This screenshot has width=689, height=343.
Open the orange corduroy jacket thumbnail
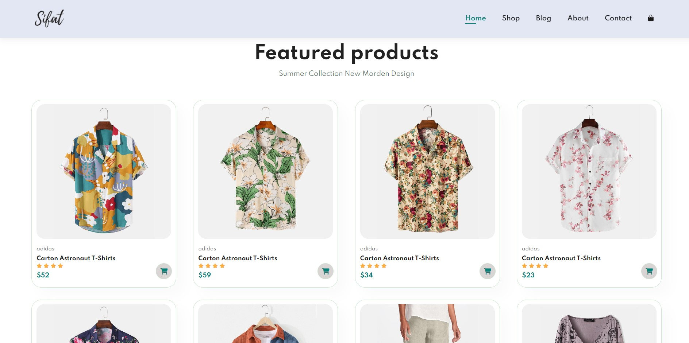click(265, 324)
